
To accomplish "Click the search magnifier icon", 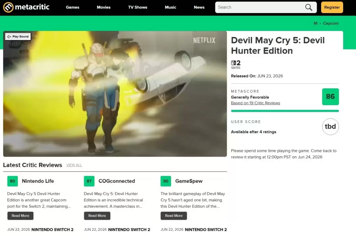I will pos(309,7).
